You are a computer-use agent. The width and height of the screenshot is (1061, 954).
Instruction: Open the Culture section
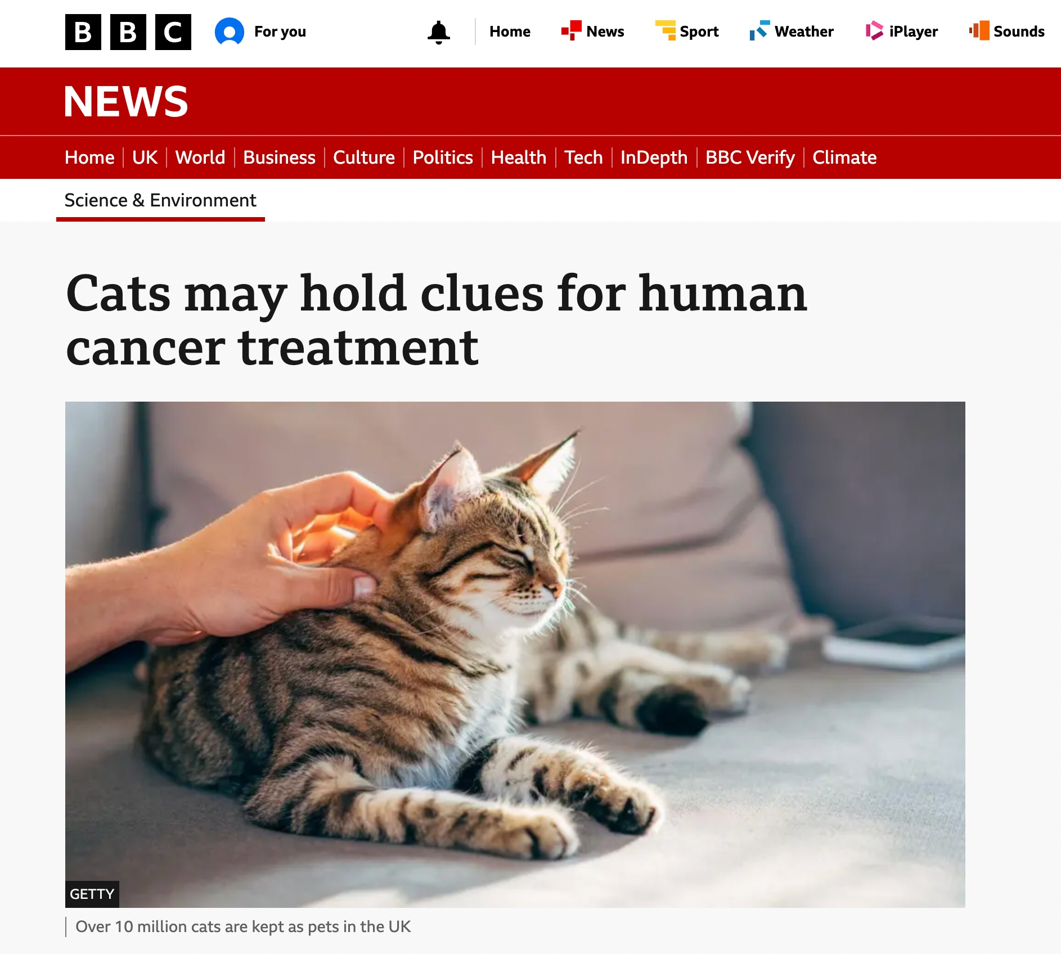(364, 157)
